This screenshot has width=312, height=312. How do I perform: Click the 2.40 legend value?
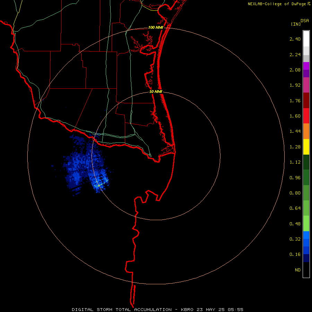[x=295, y=39]
